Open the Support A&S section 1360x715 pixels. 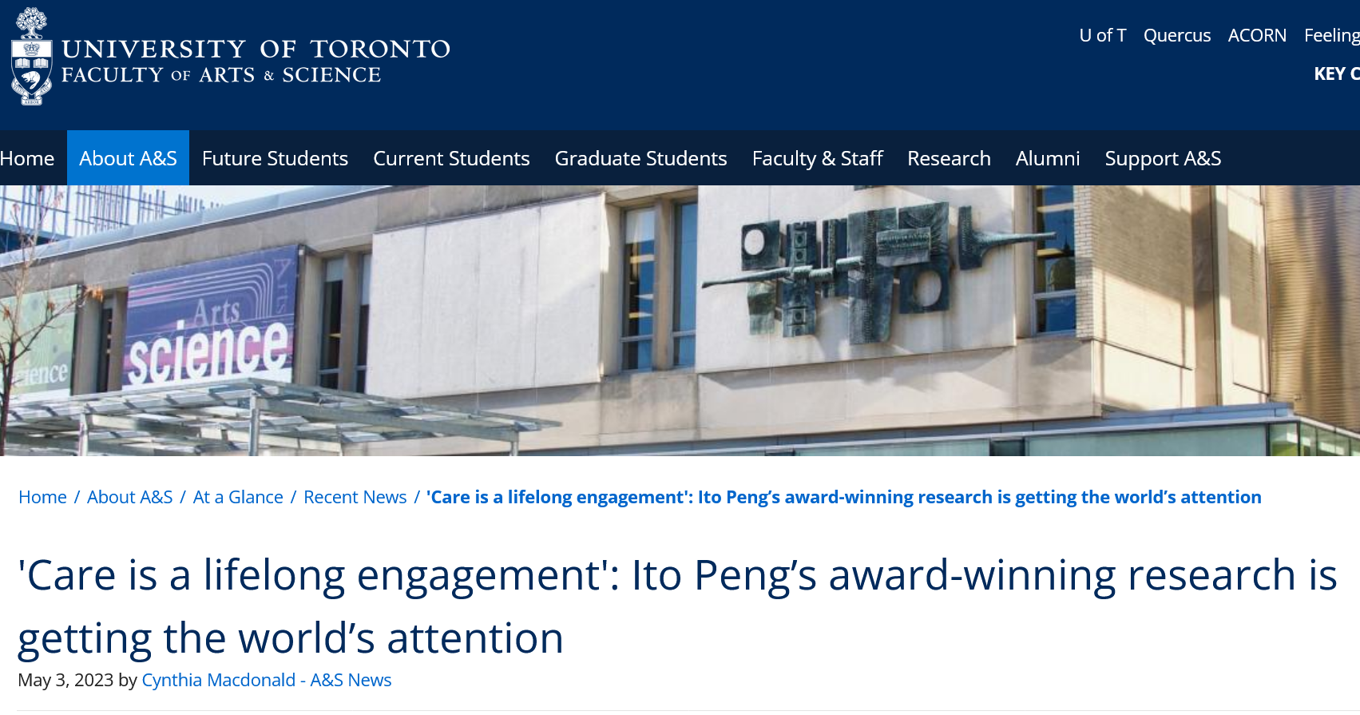[1163, 158]
